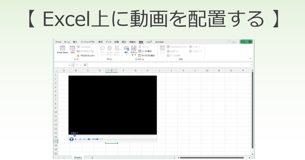Switch to the 数式 tab
This screenshot has width=305, height=160.
tap(101, 42)
